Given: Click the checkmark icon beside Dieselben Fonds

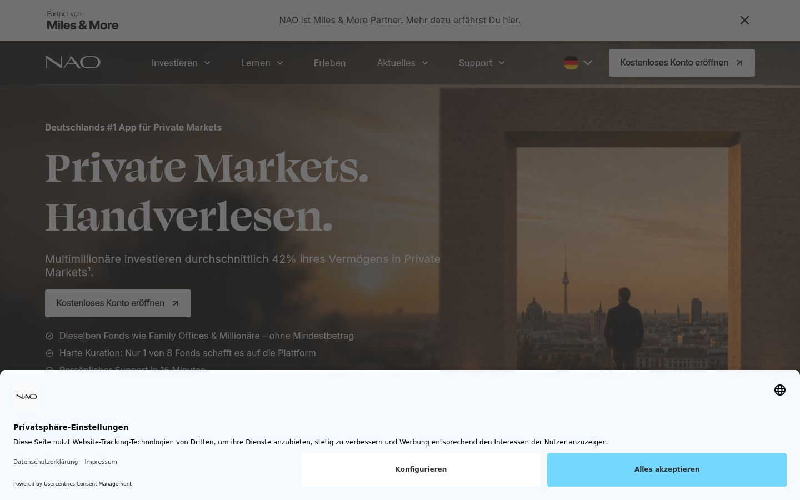Looking at the screenshot, I should tap(49, 336).
